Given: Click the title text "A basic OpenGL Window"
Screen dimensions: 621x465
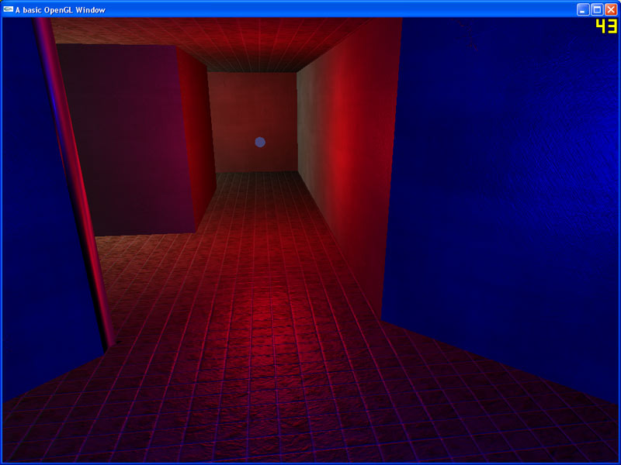Looking at the screenshot, I should tap(61, 10).
